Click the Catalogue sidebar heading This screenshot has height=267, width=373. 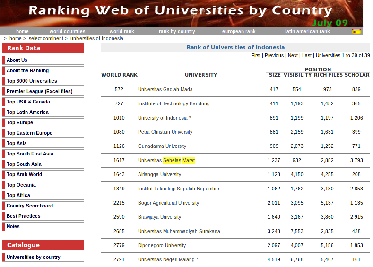pos(43,245)
